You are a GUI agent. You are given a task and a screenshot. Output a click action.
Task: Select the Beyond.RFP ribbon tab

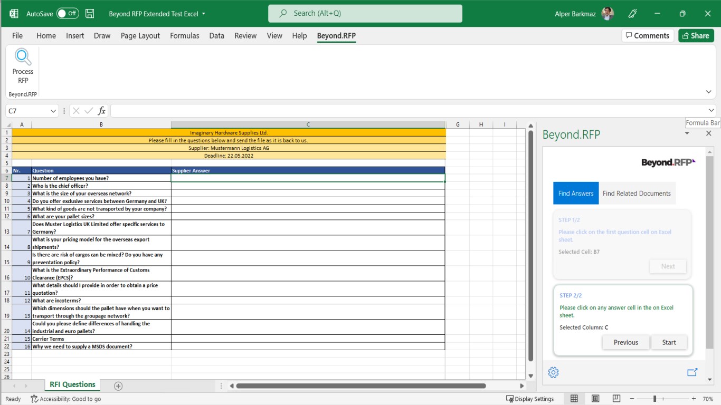(x=336, y=35)
